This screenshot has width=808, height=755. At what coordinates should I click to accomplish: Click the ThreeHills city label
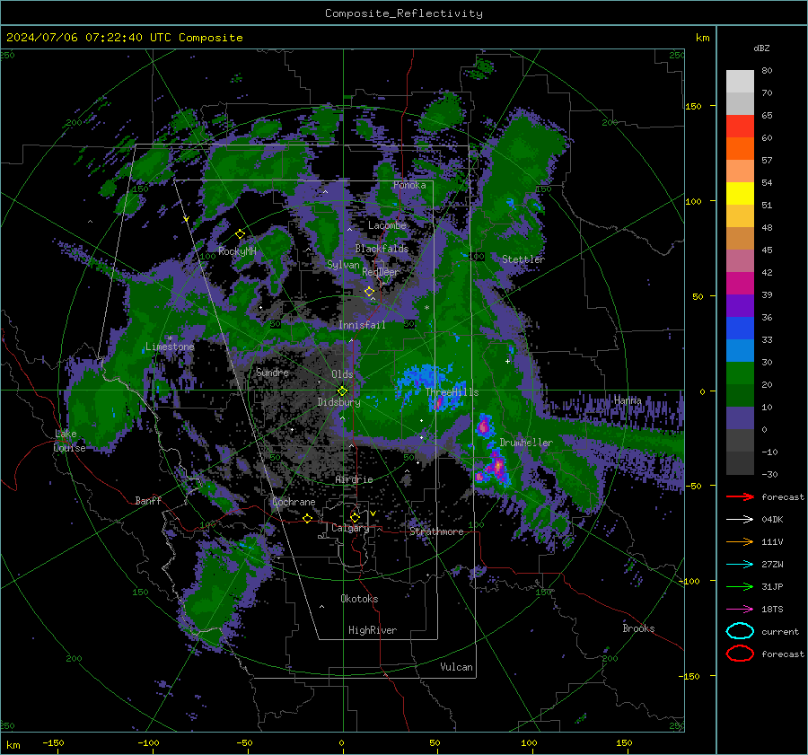tap(452, 392)
